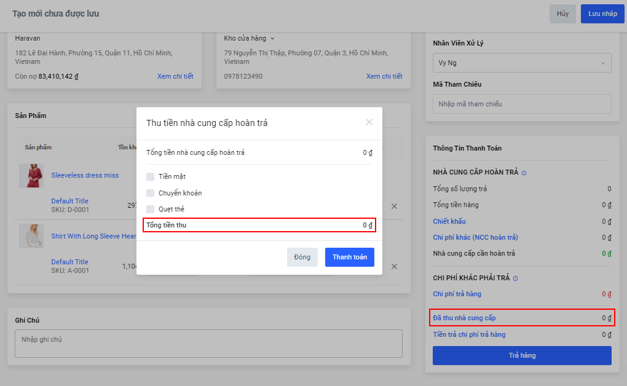Image resolution: width=627 pixels, height=386 pixels.
Task: Open Xem chi tiết link for Haravan supplier
Action: tap(175, 76)
